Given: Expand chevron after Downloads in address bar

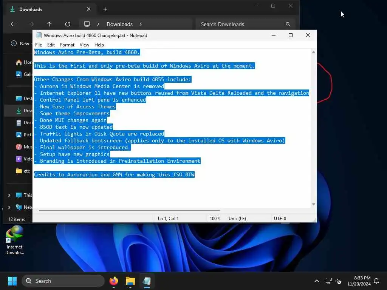Looking at the screenshot, I should click(x=141, y=24).
